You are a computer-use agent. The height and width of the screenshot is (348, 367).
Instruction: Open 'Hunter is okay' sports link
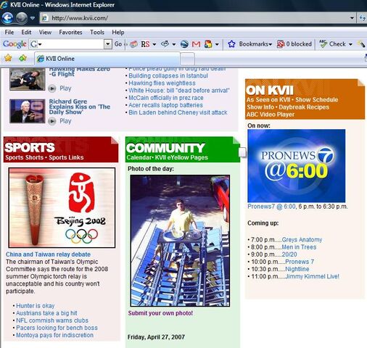pos(36,306)
